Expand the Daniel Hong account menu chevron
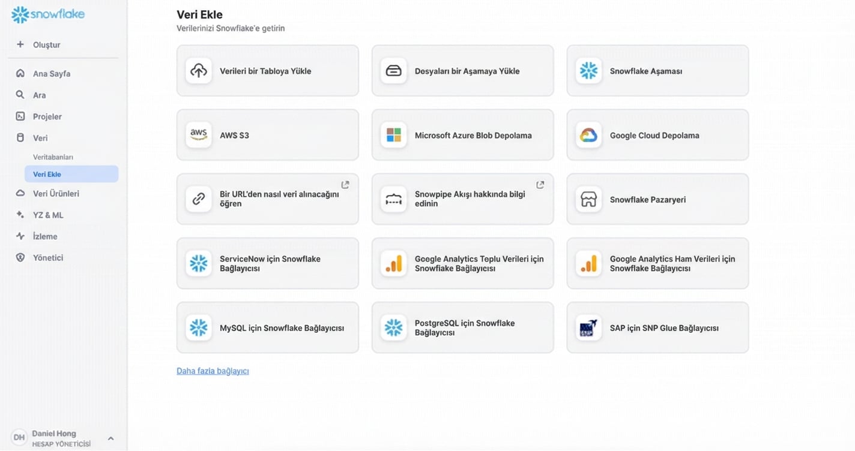 coord(110,438)
